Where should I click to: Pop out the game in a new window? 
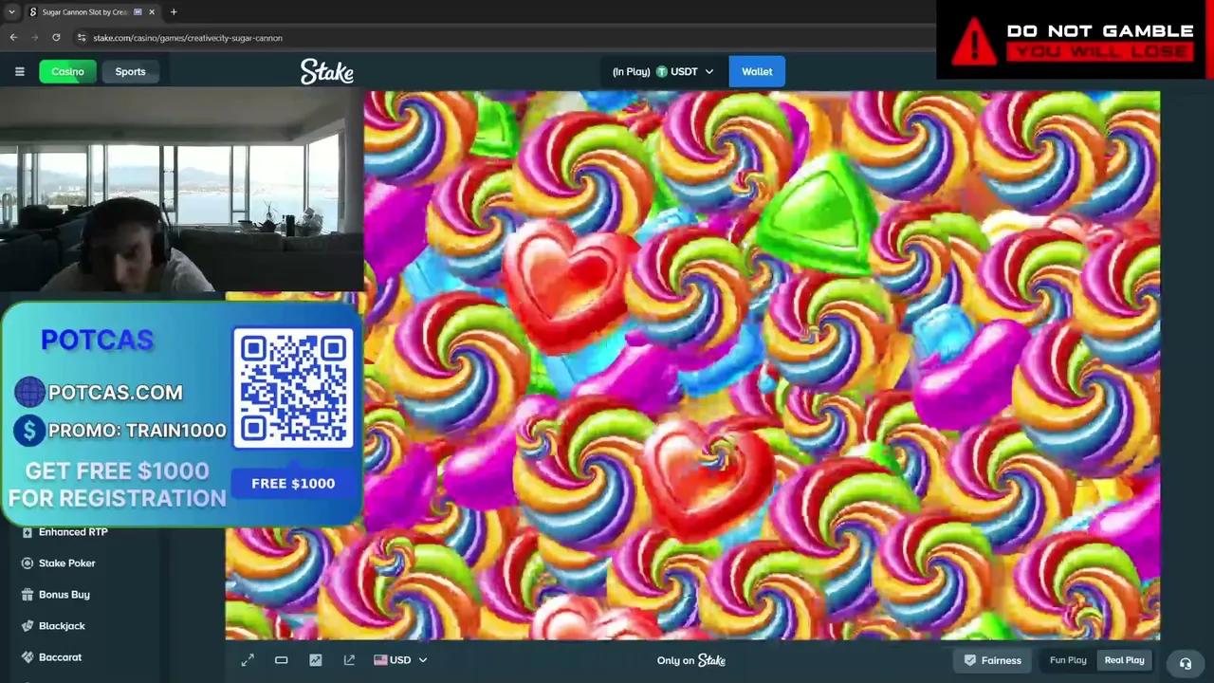click(x=350, y=660)
